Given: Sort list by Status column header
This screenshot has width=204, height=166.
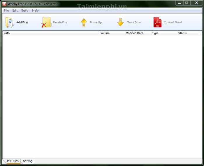Looking at the screenshot, I should 188,33.
